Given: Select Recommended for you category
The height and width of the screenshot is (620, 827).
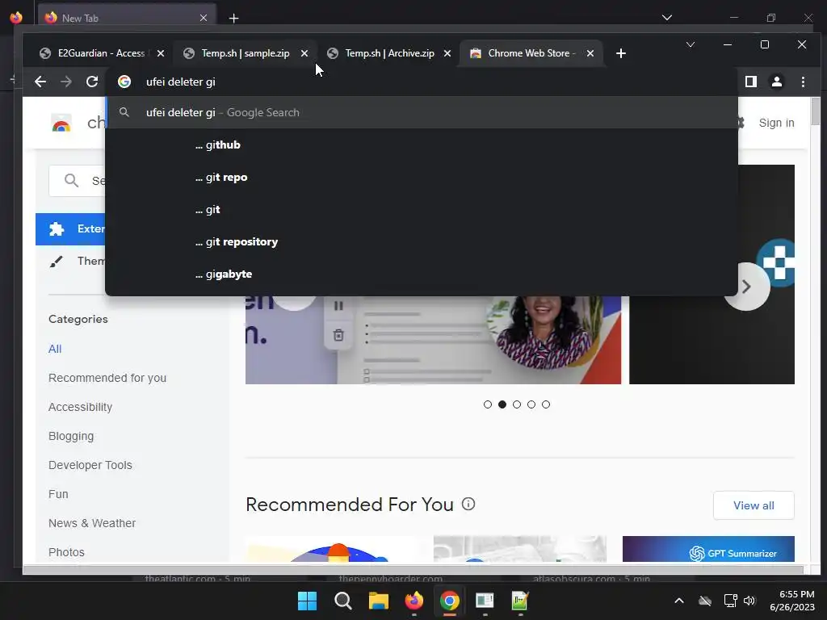Looking at the screenshot, I should 107,378.
